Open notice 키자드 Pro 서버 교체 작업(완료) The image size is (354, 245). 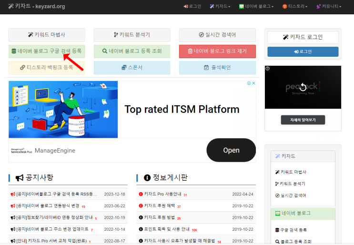point(51,241)
